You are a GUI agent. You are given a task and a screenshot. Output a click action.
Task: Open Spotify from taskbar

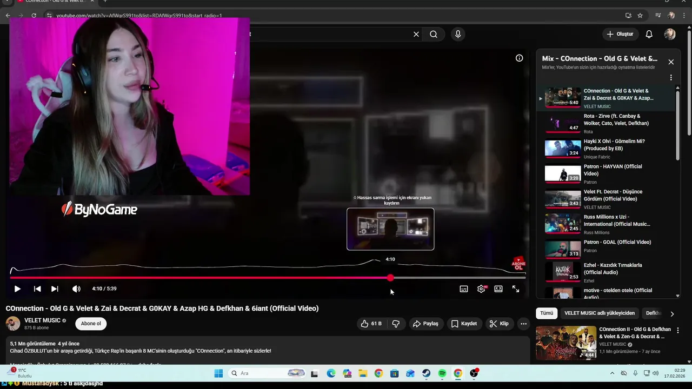tap(442, 373)
